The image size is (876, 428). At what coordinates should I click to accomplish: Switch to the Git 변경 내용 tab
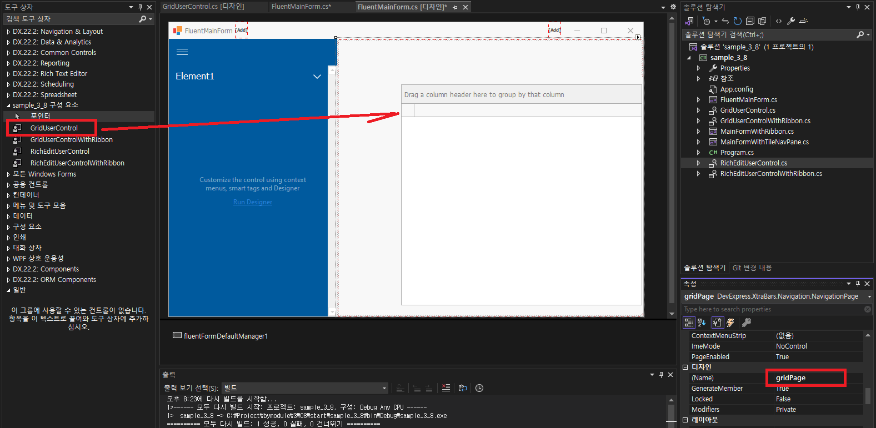click(x=752, y=268)
